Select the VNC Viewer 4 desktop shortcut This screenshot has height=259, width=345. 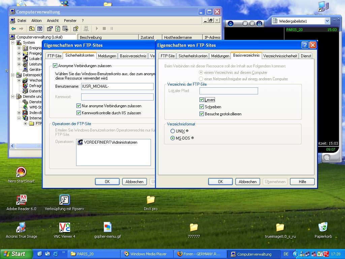[64, 228]
